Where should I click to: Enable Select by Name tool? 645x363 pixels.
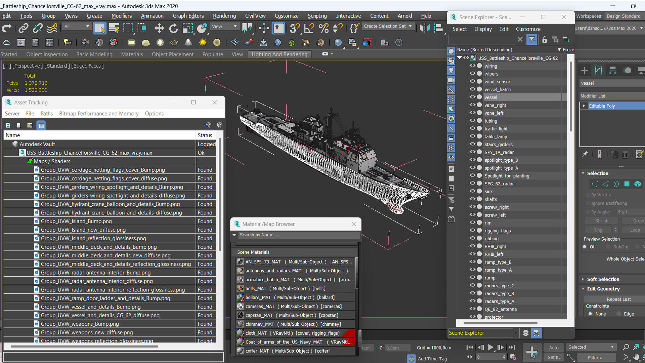114,28
